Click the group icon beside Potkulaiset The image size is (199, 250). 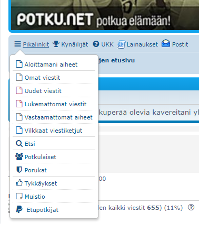pyautogui.click(x=19, y=156)
